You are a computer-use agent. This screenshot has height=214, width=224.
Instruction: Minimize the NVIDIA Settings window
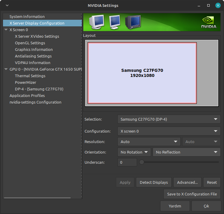coord(199,6)
